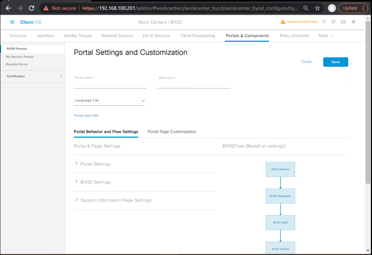Open the ISE help question icon
This screenshot has height=255, width=372.
(334, 22)
